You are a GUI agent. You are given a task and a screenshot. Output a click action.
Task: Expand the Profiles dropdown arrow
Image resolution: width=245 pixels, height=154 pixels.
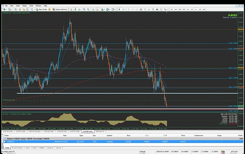coord(11,9)
